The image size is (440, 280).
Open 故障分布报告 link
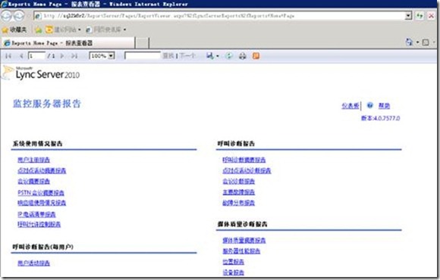pyautogui.click(x=239, y=203)
